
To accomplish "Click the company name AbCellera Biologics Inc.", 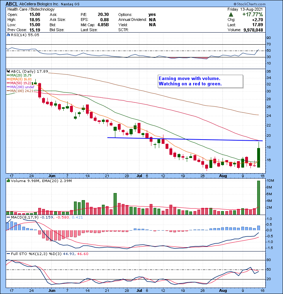I will pyautogui.click(x=39, y=4).
